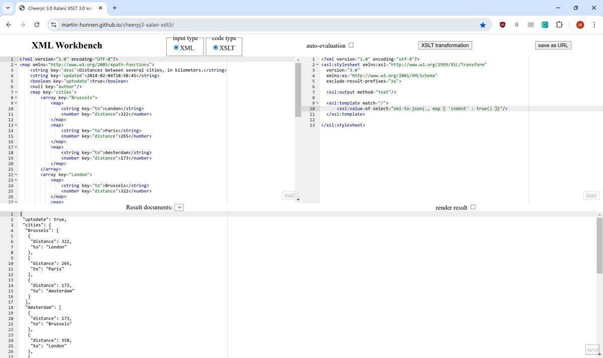Toggle the render result checkbox
Viewport: 603px width, 358px height.
click(472, 207)
